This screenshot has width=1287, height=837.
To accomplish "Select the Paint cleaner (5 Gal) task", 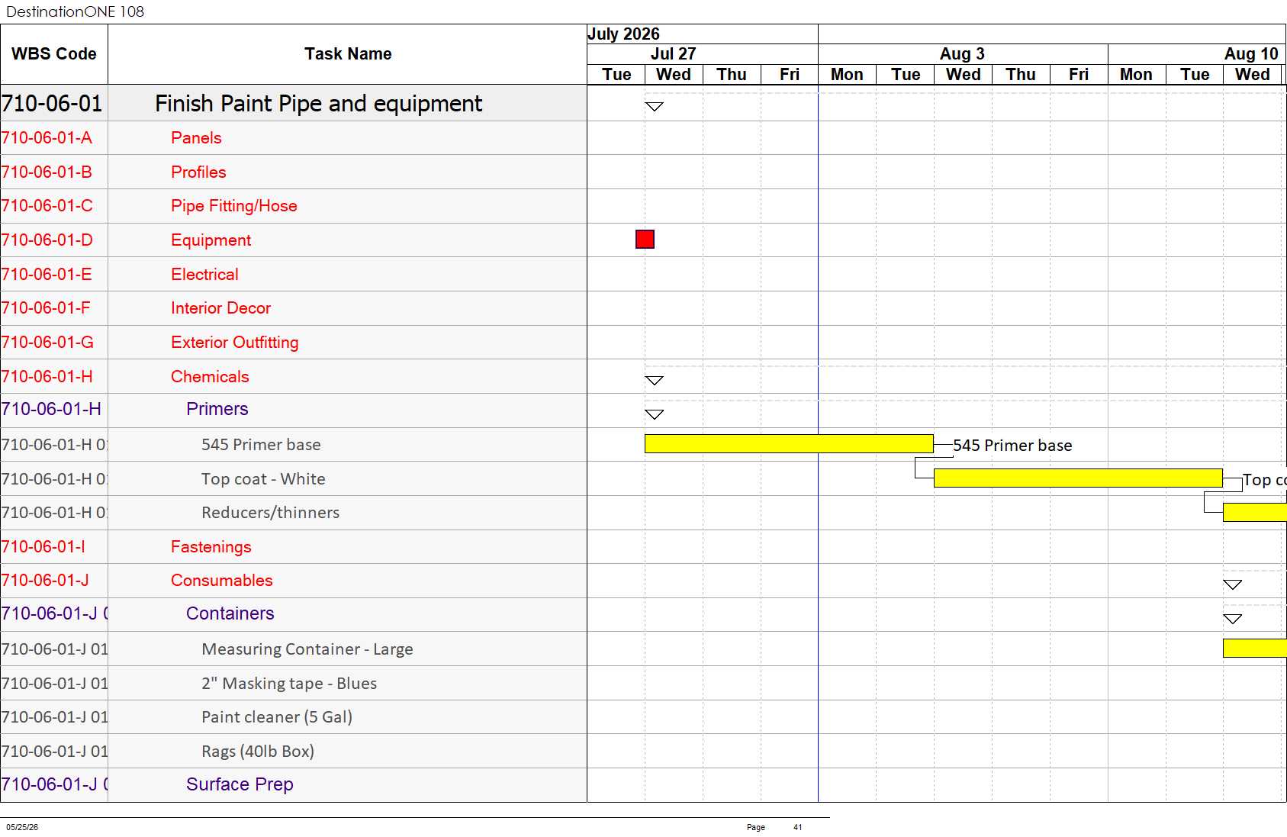I will (277, 717).
